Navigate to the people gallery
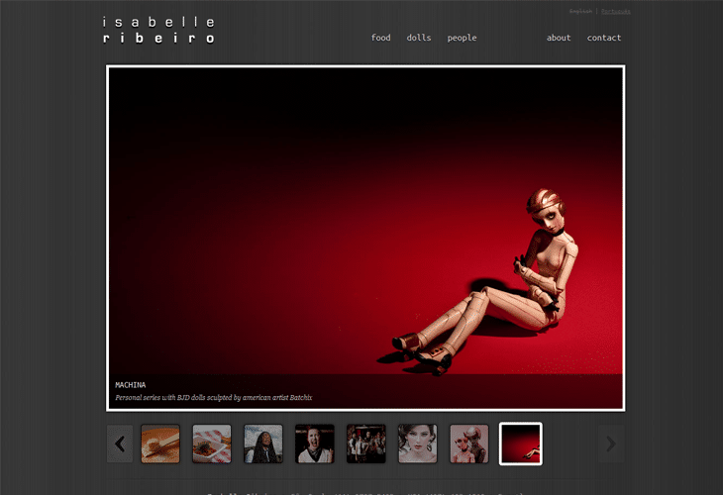Viewport: 723px width, 495px height. pyautogui.click(x=462, y=38)
